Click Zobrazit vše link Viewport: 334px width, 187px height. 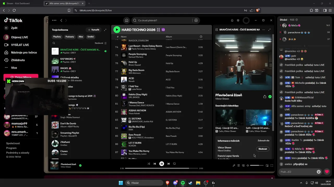[x=264, y=141]
